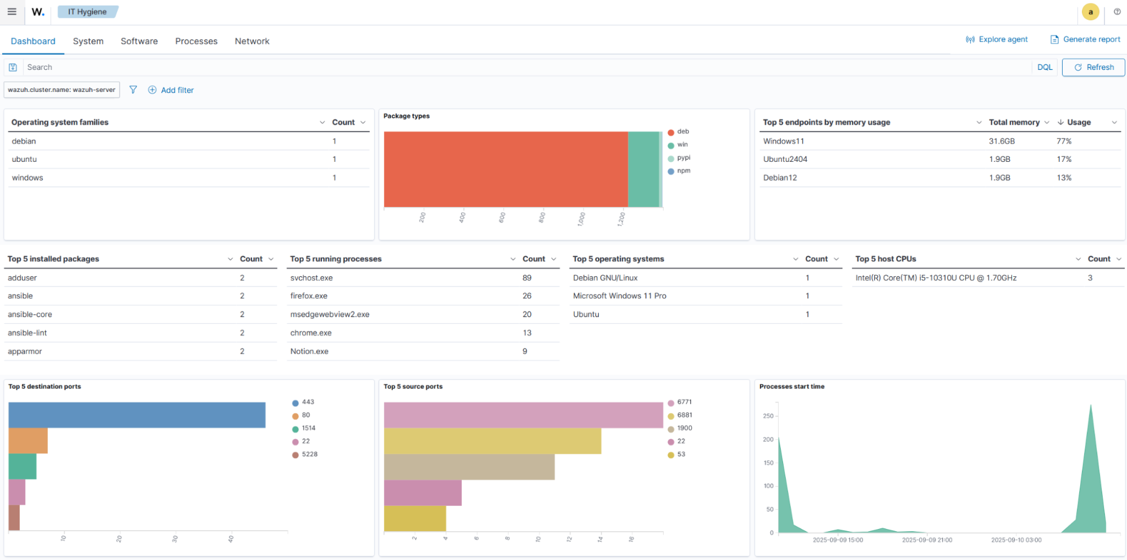This screenshot has height=560, width=1127.
Task: Switch to the Network tab
Action: (x=252, y=41)
